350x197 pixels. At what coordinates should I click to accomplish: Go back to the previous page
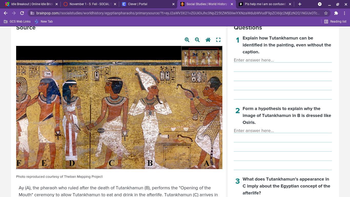(x=6, y=13)
